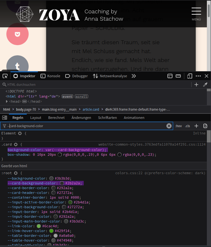Highlight elements matching .card selector
211x247 pixels.
(16, 144)
